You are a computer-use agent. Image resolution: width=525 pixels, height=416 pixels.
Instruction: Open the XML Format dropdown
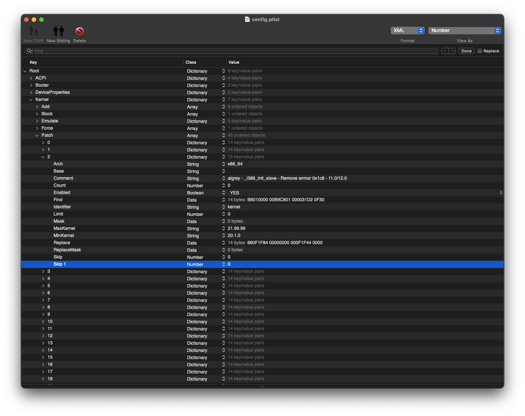click(407, 31)
